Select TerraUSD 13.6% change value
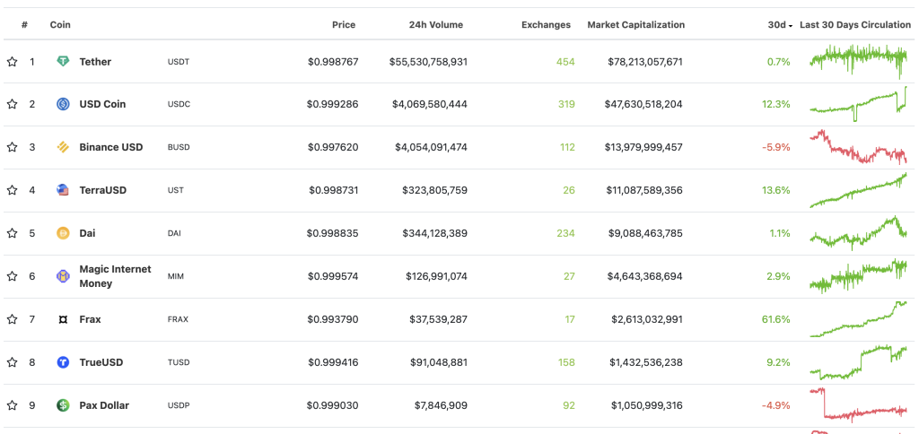 778,190
